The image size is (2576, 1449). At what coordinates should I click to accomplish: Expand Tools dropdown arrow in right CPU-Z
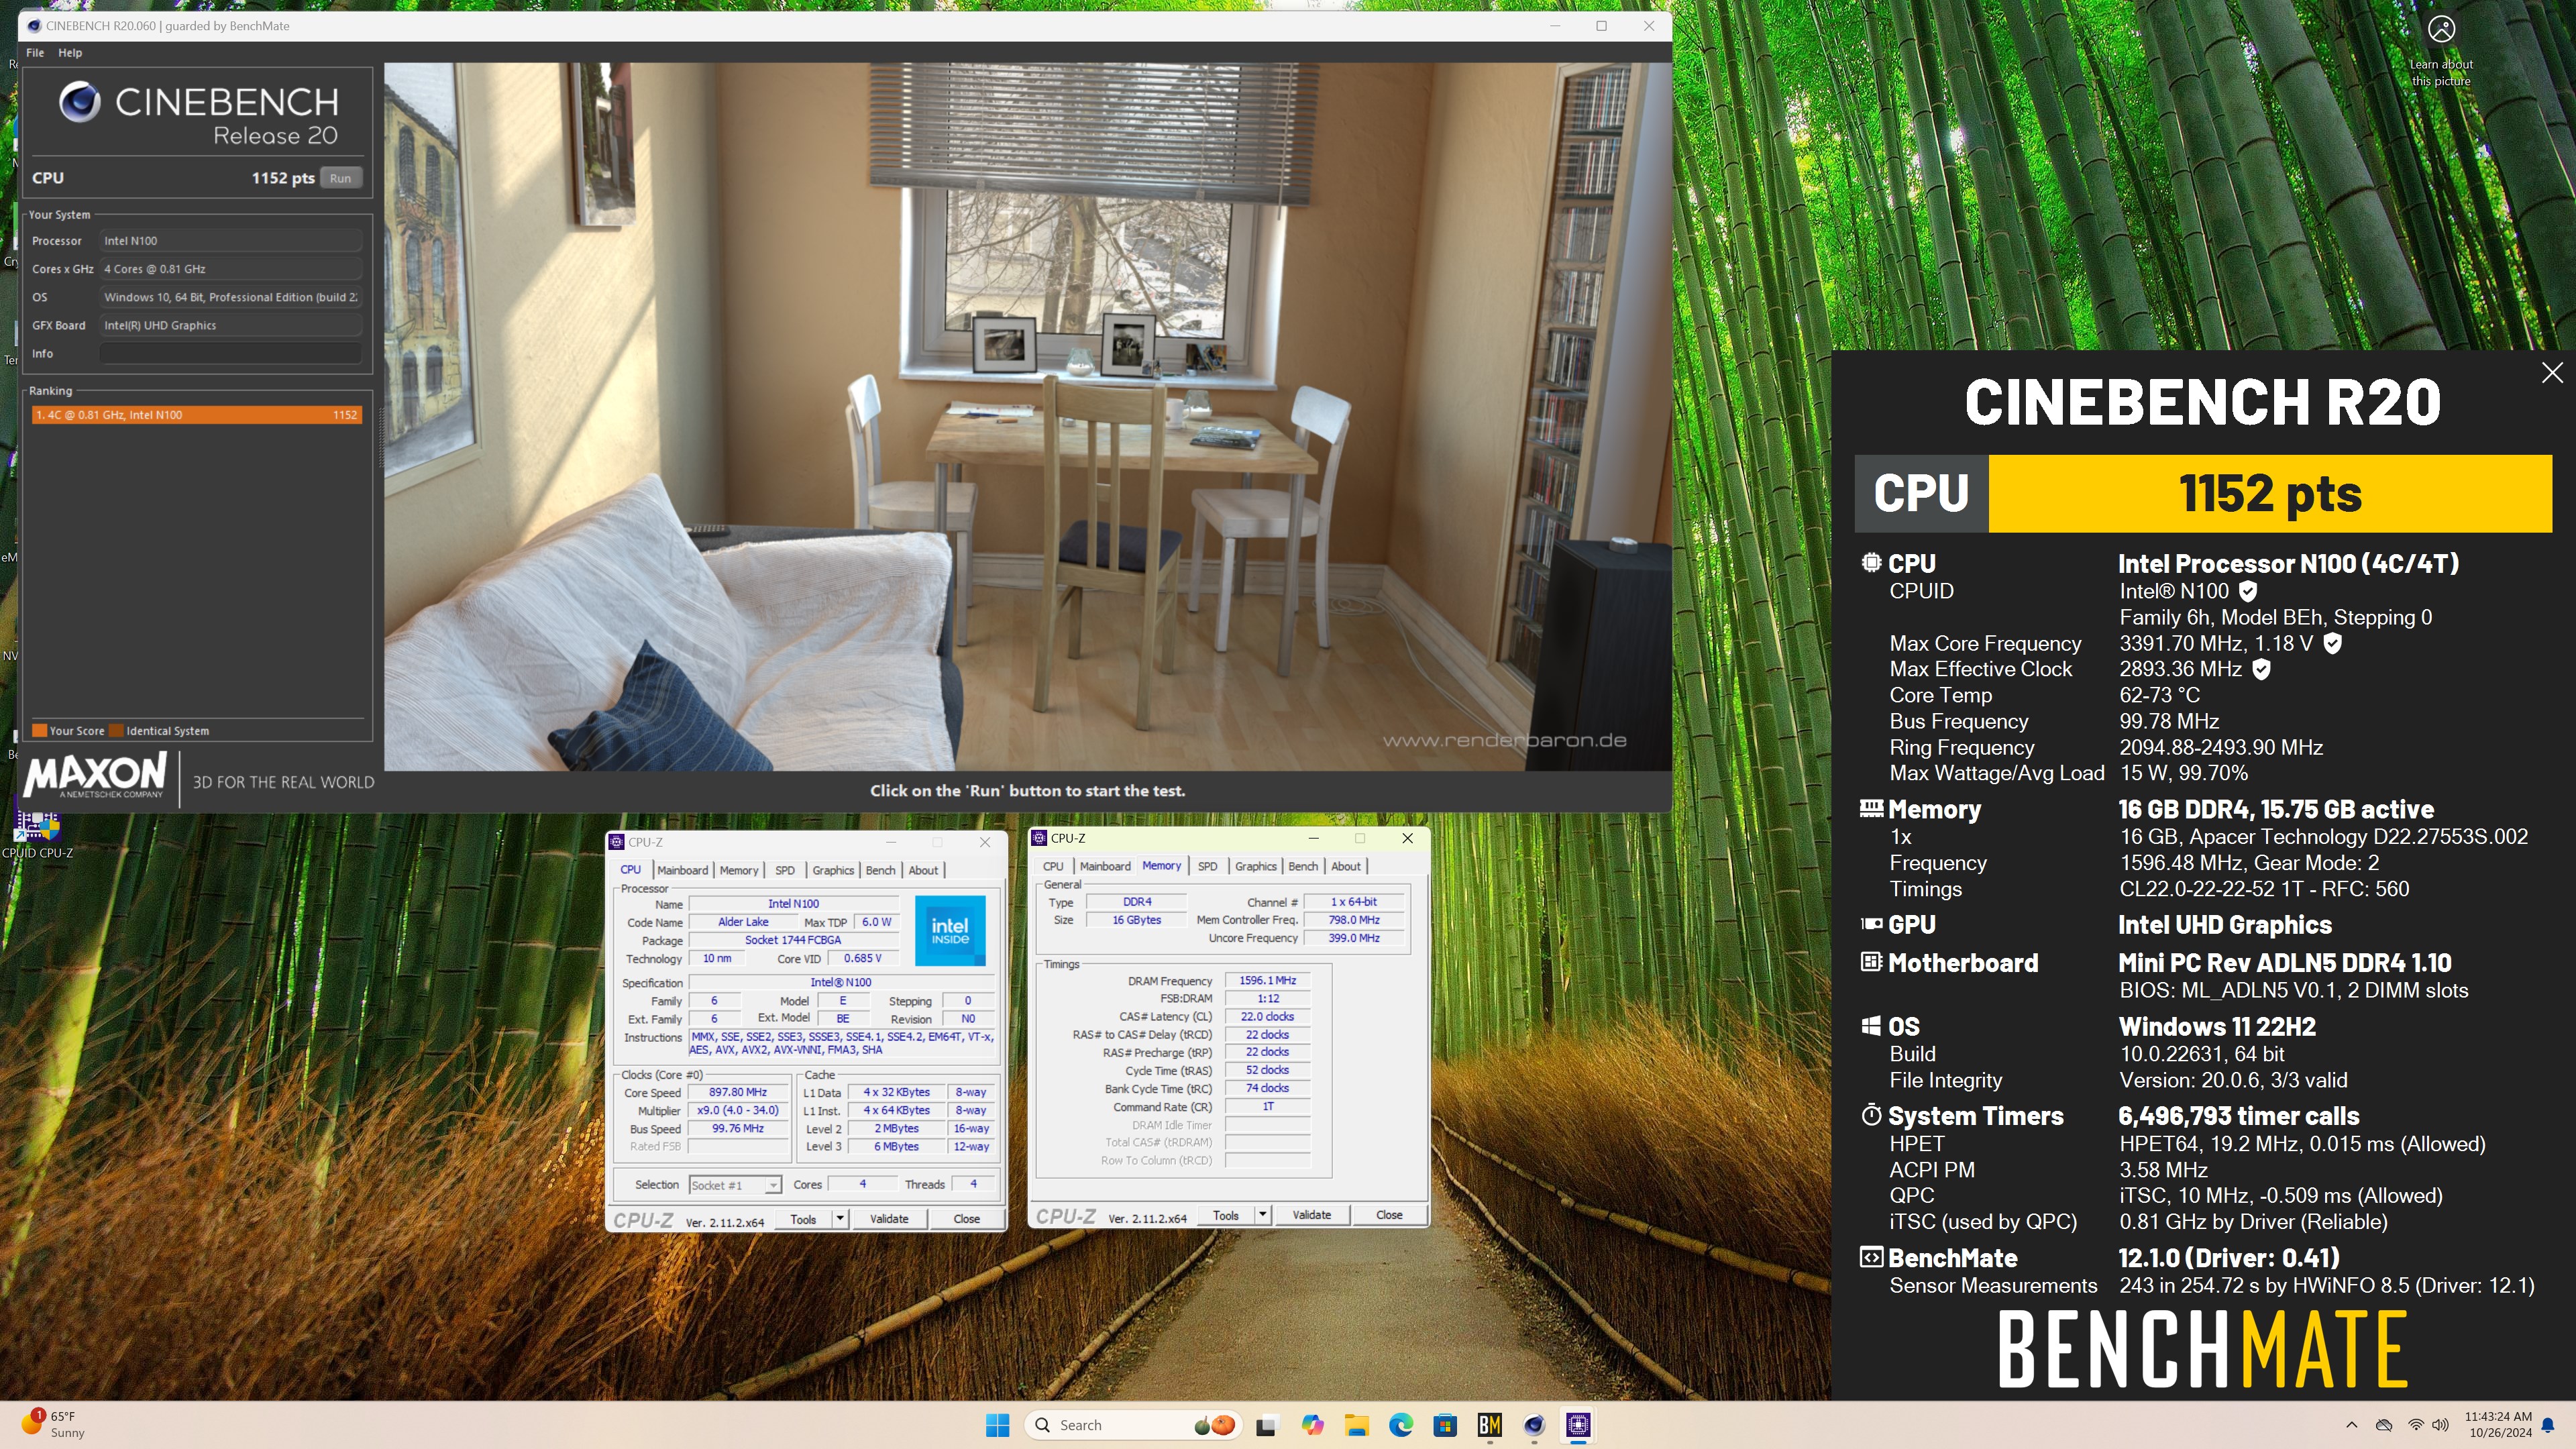click(1262, 1215)
